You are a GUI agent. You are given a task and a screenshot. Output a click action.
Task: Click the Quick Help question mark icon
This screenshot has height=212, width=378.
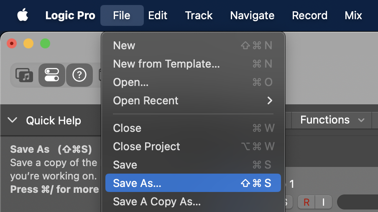click(x=79, y=75)
